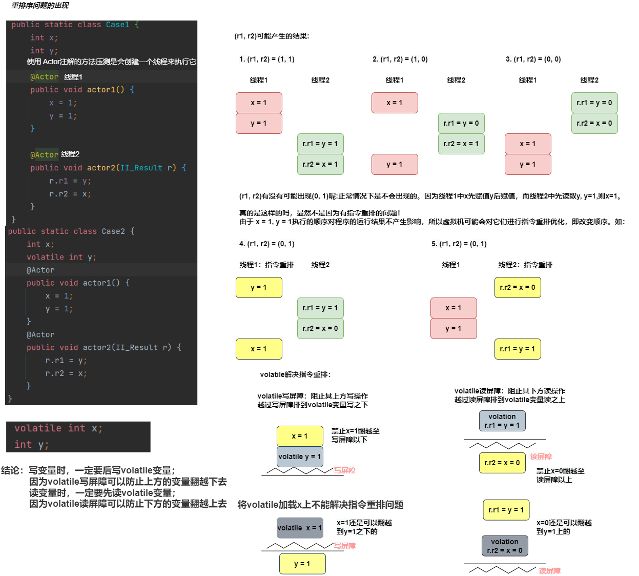Click the conclusion line 结论：写变量时，一定要后写volatile变量;
639x576 pixels.
88,470
